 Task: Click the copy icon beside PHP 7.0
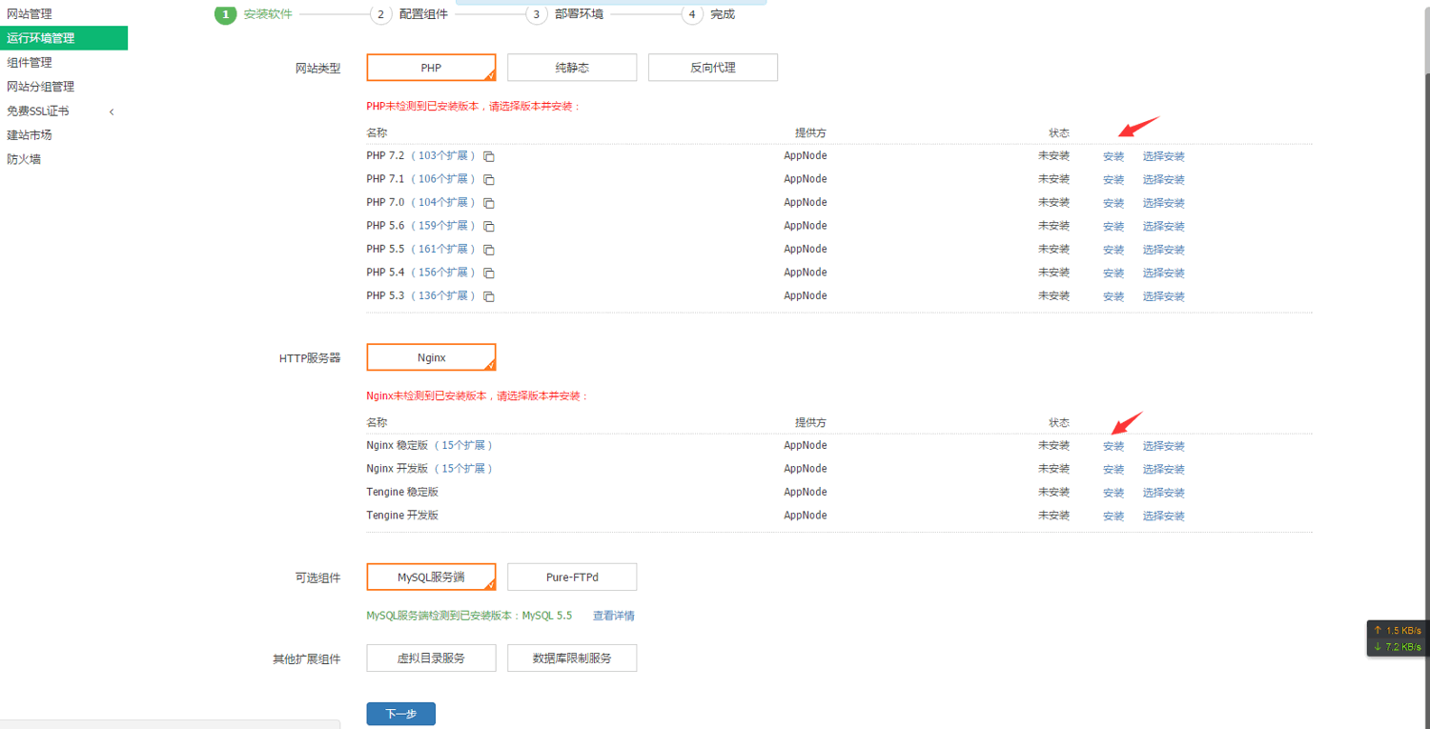[x=488, y=203]
